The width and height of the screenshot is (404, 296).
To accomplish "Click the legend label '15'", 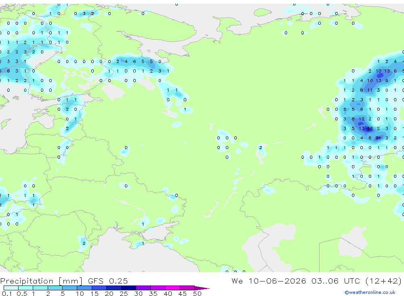I will click(95, 294).
